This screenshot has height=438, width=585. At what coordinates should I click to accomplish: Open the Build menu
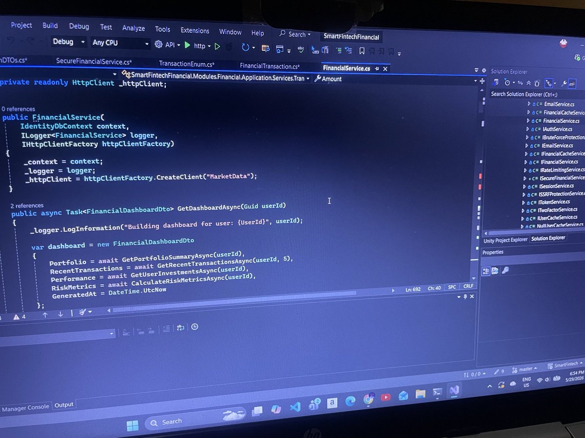(50, 26)
